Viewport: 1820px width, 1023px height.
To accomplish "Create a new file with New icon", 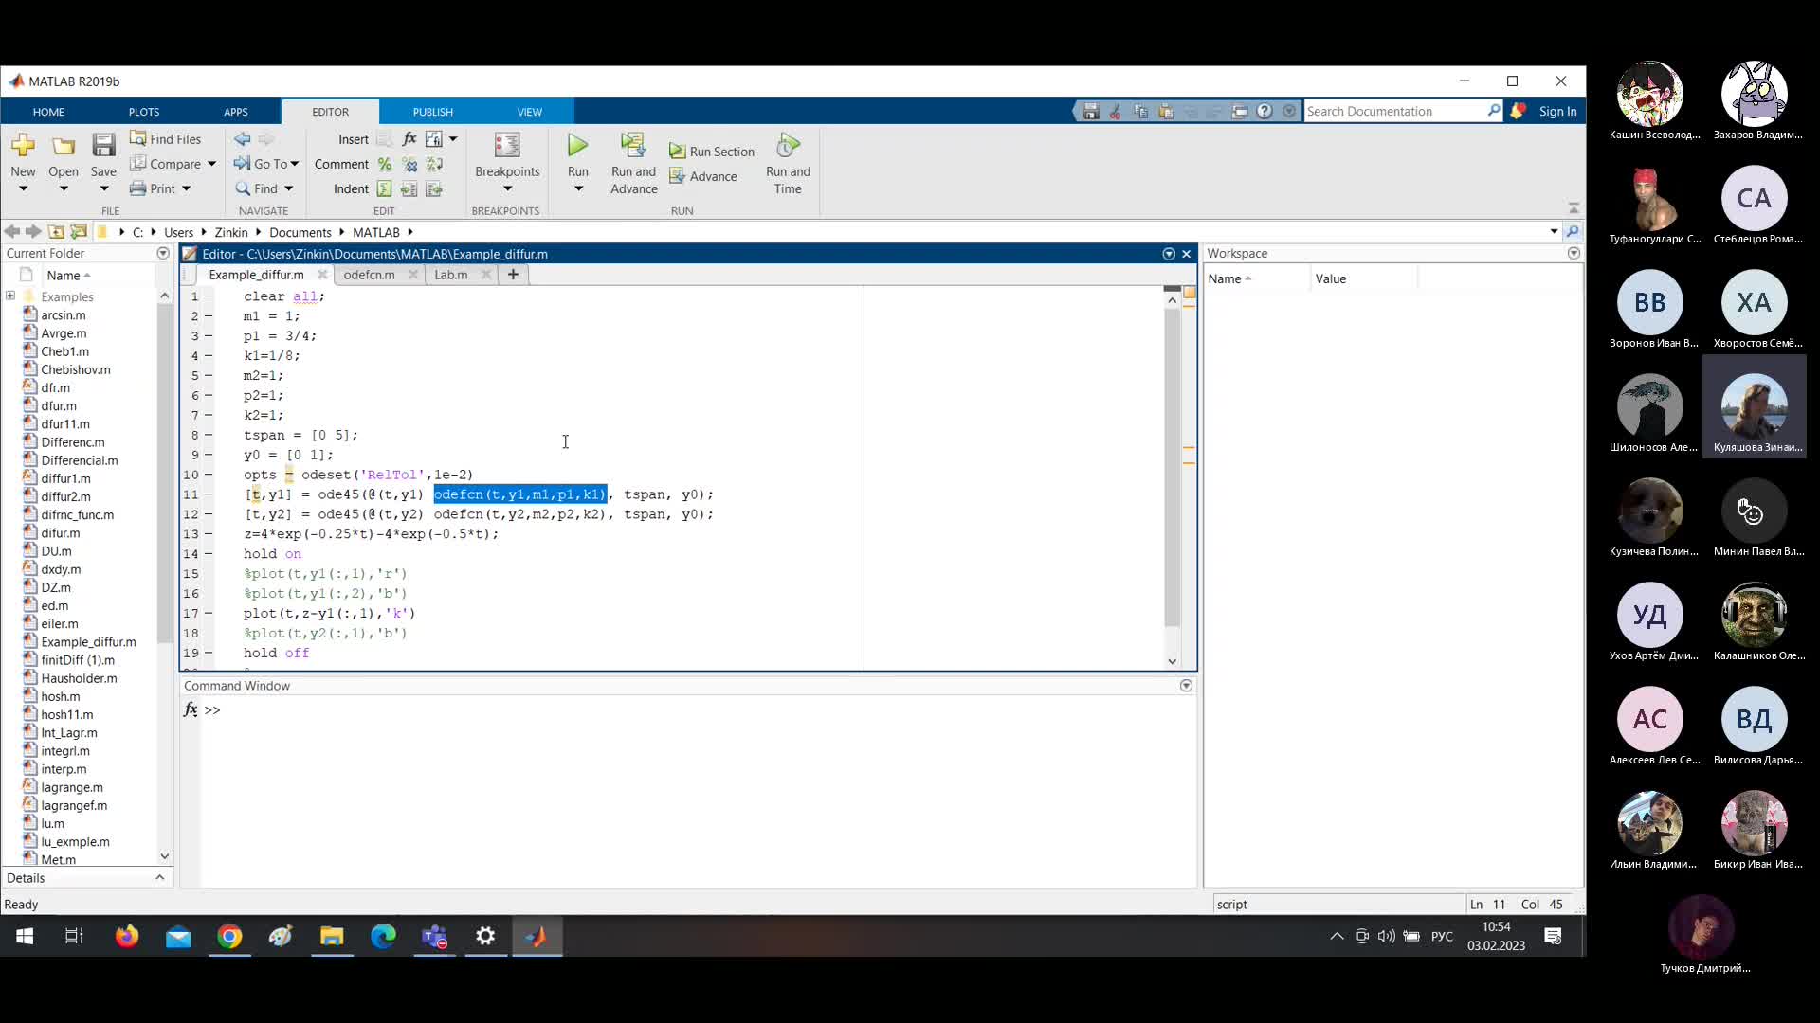I will [23, 146].
